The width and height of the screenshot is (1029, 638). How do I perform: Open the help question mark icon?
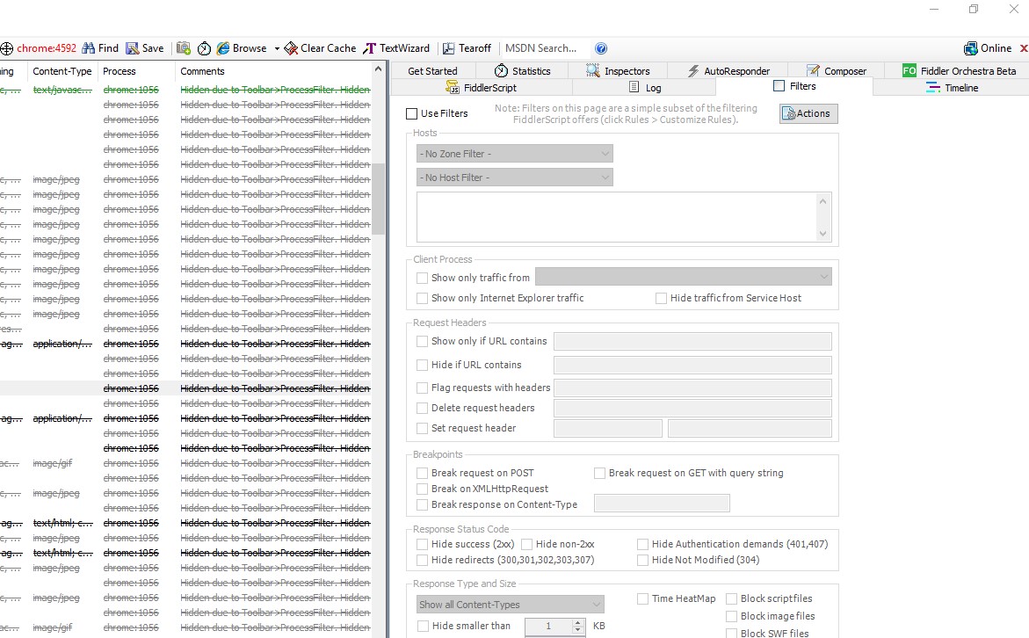601,48
